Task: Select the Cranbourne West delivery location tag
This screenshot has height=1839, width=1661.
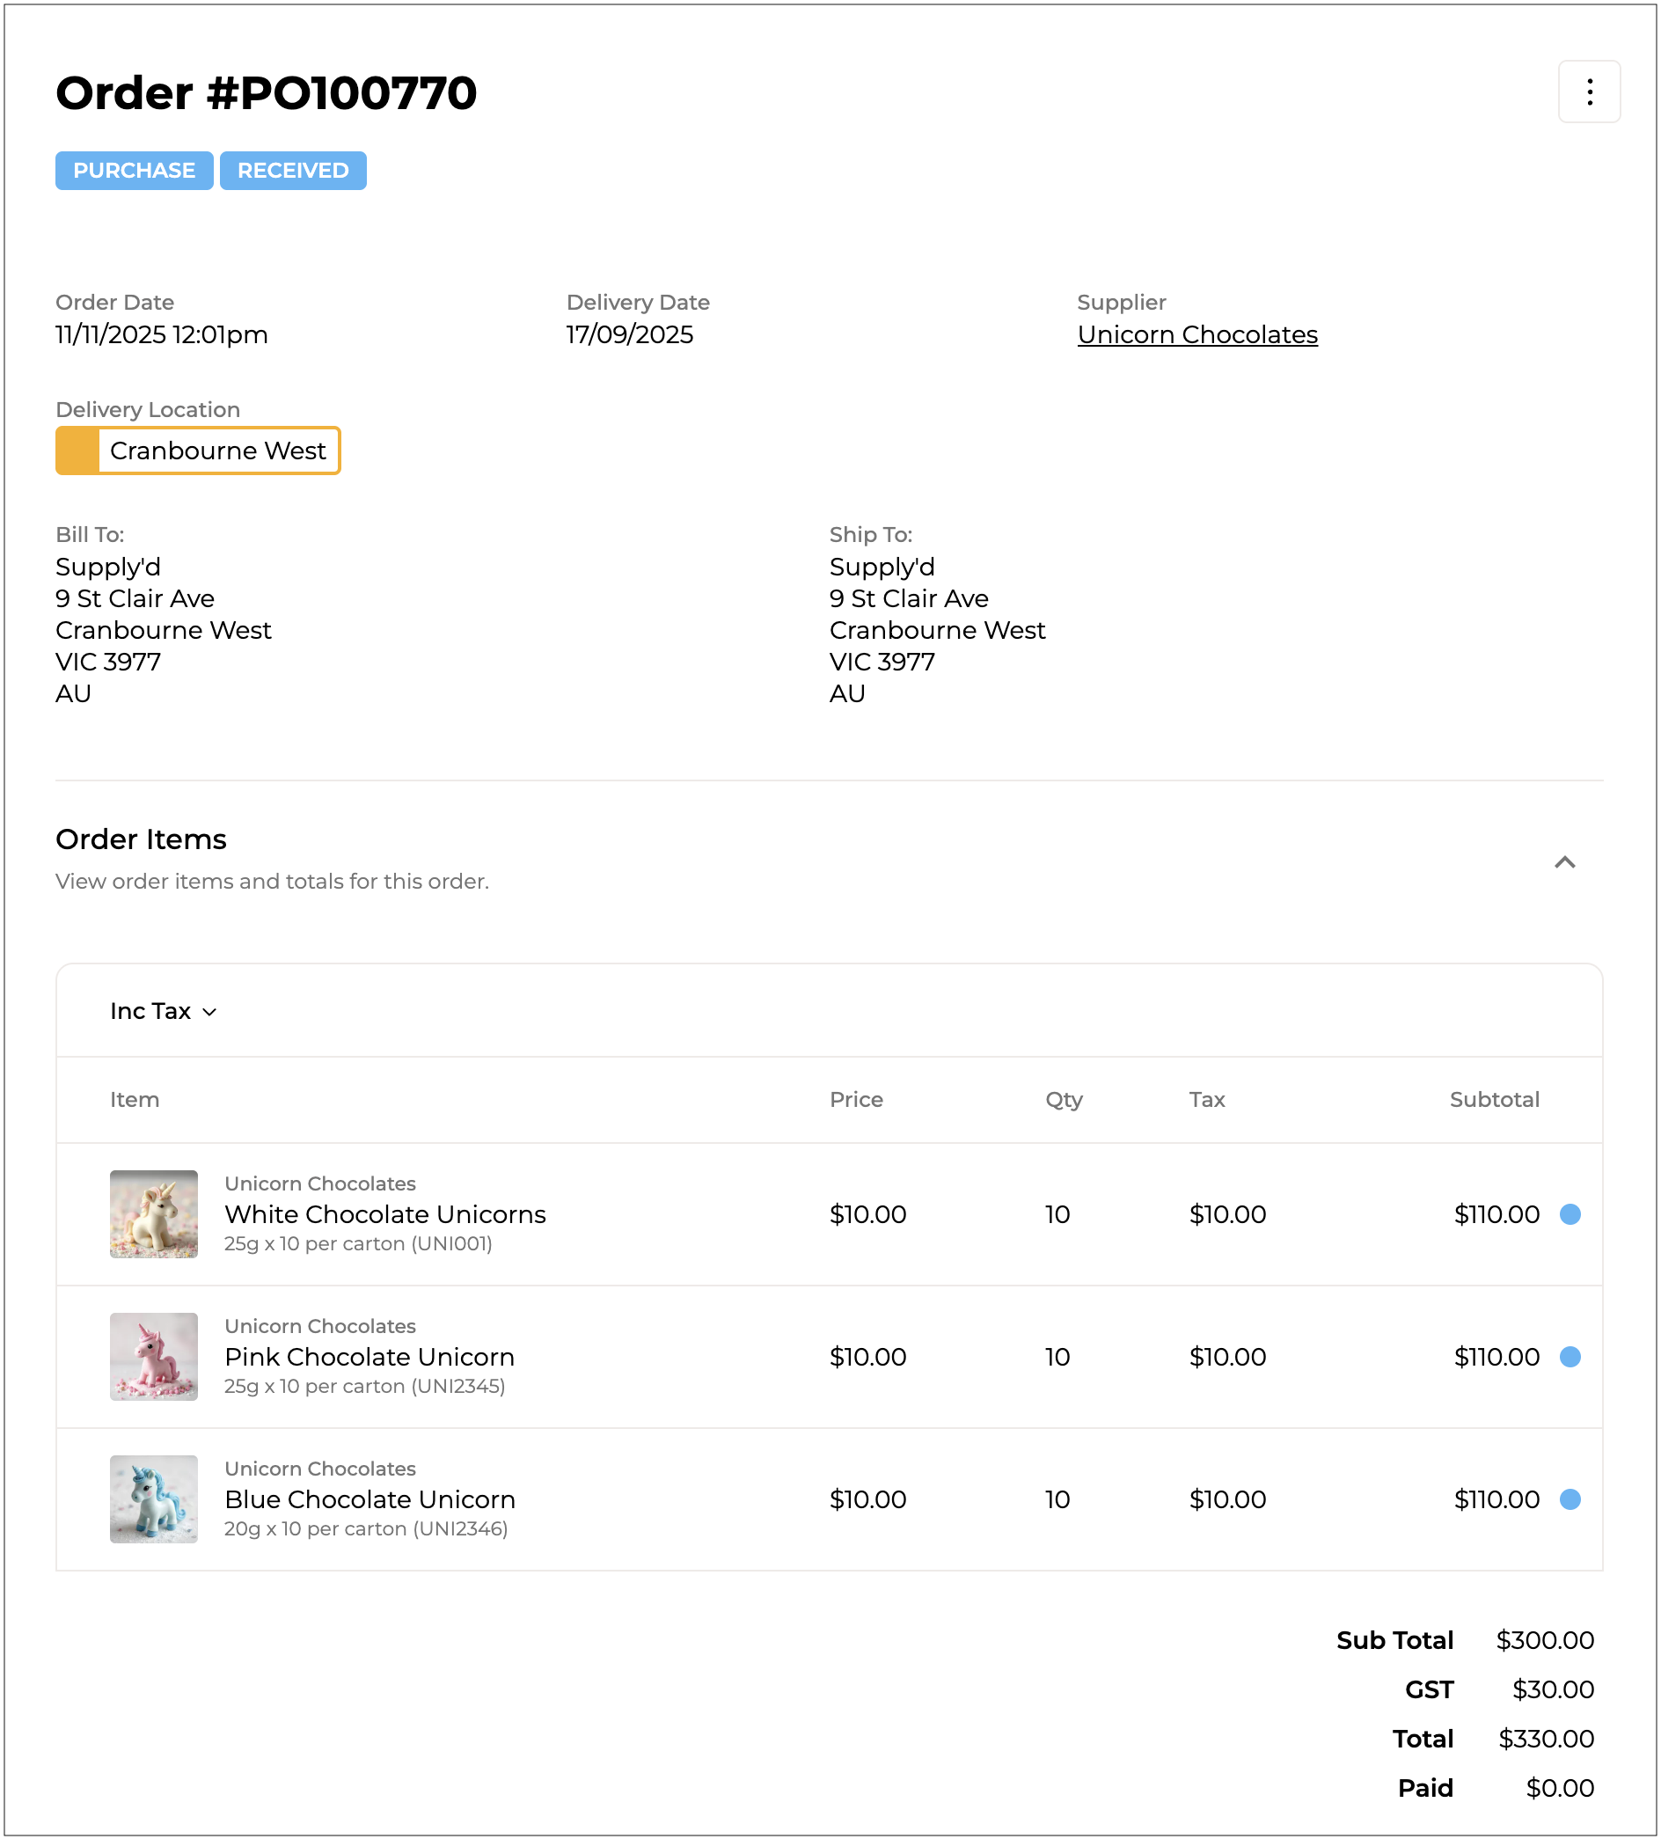Action: (217, 451)
